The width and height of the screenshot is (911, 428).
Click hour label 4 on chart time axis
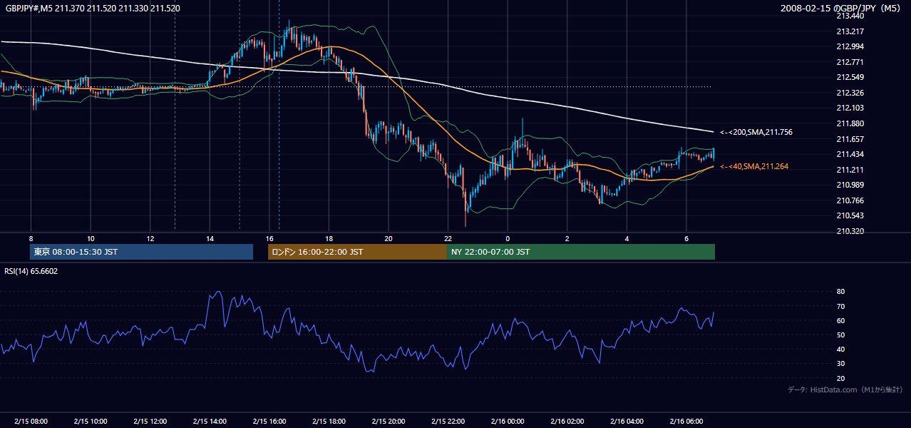[627, 238]
